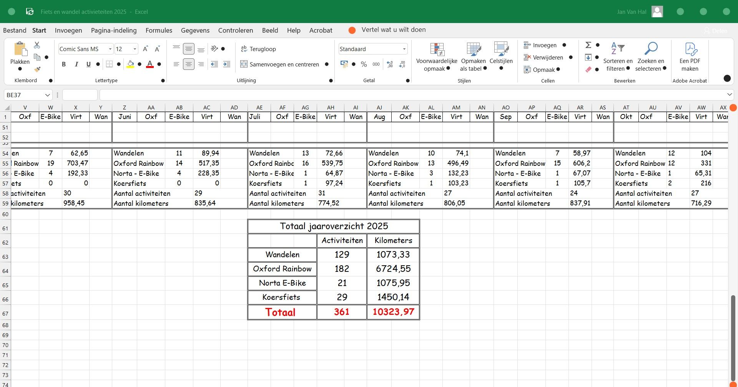This screenshot has width=738, height=387.
Task: Expand the Standaard number format dropdown
Action: point(404,49)
